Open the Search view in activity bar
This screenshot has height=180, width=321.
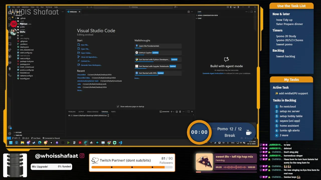[10, 18]
